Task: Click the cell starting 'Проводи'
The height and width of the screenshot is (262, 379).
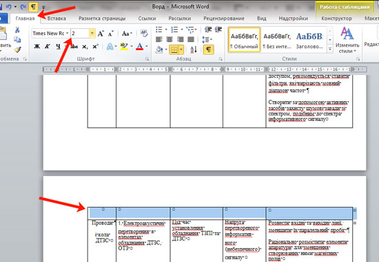Action: click(x=102, y=241)
